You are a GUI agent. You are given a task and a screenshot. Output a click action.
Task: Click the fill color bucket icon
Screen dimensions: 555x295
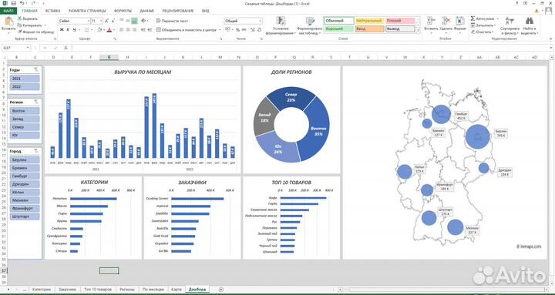99,30
